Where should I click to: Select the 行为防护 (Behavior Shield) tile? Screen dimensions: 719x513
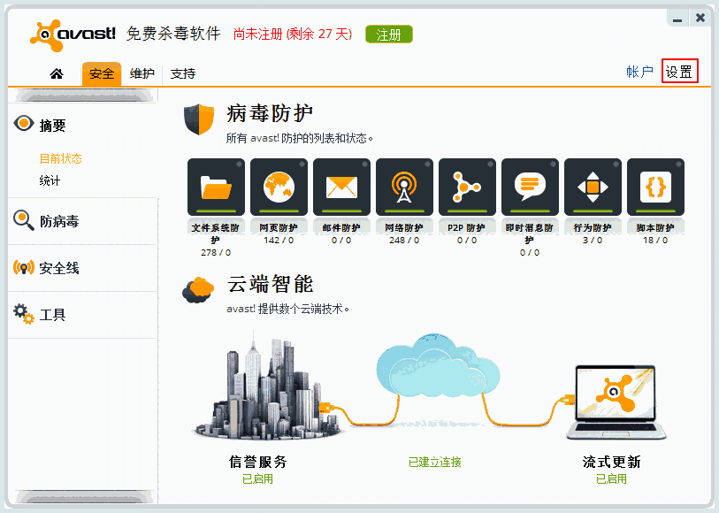click(593, 187)
